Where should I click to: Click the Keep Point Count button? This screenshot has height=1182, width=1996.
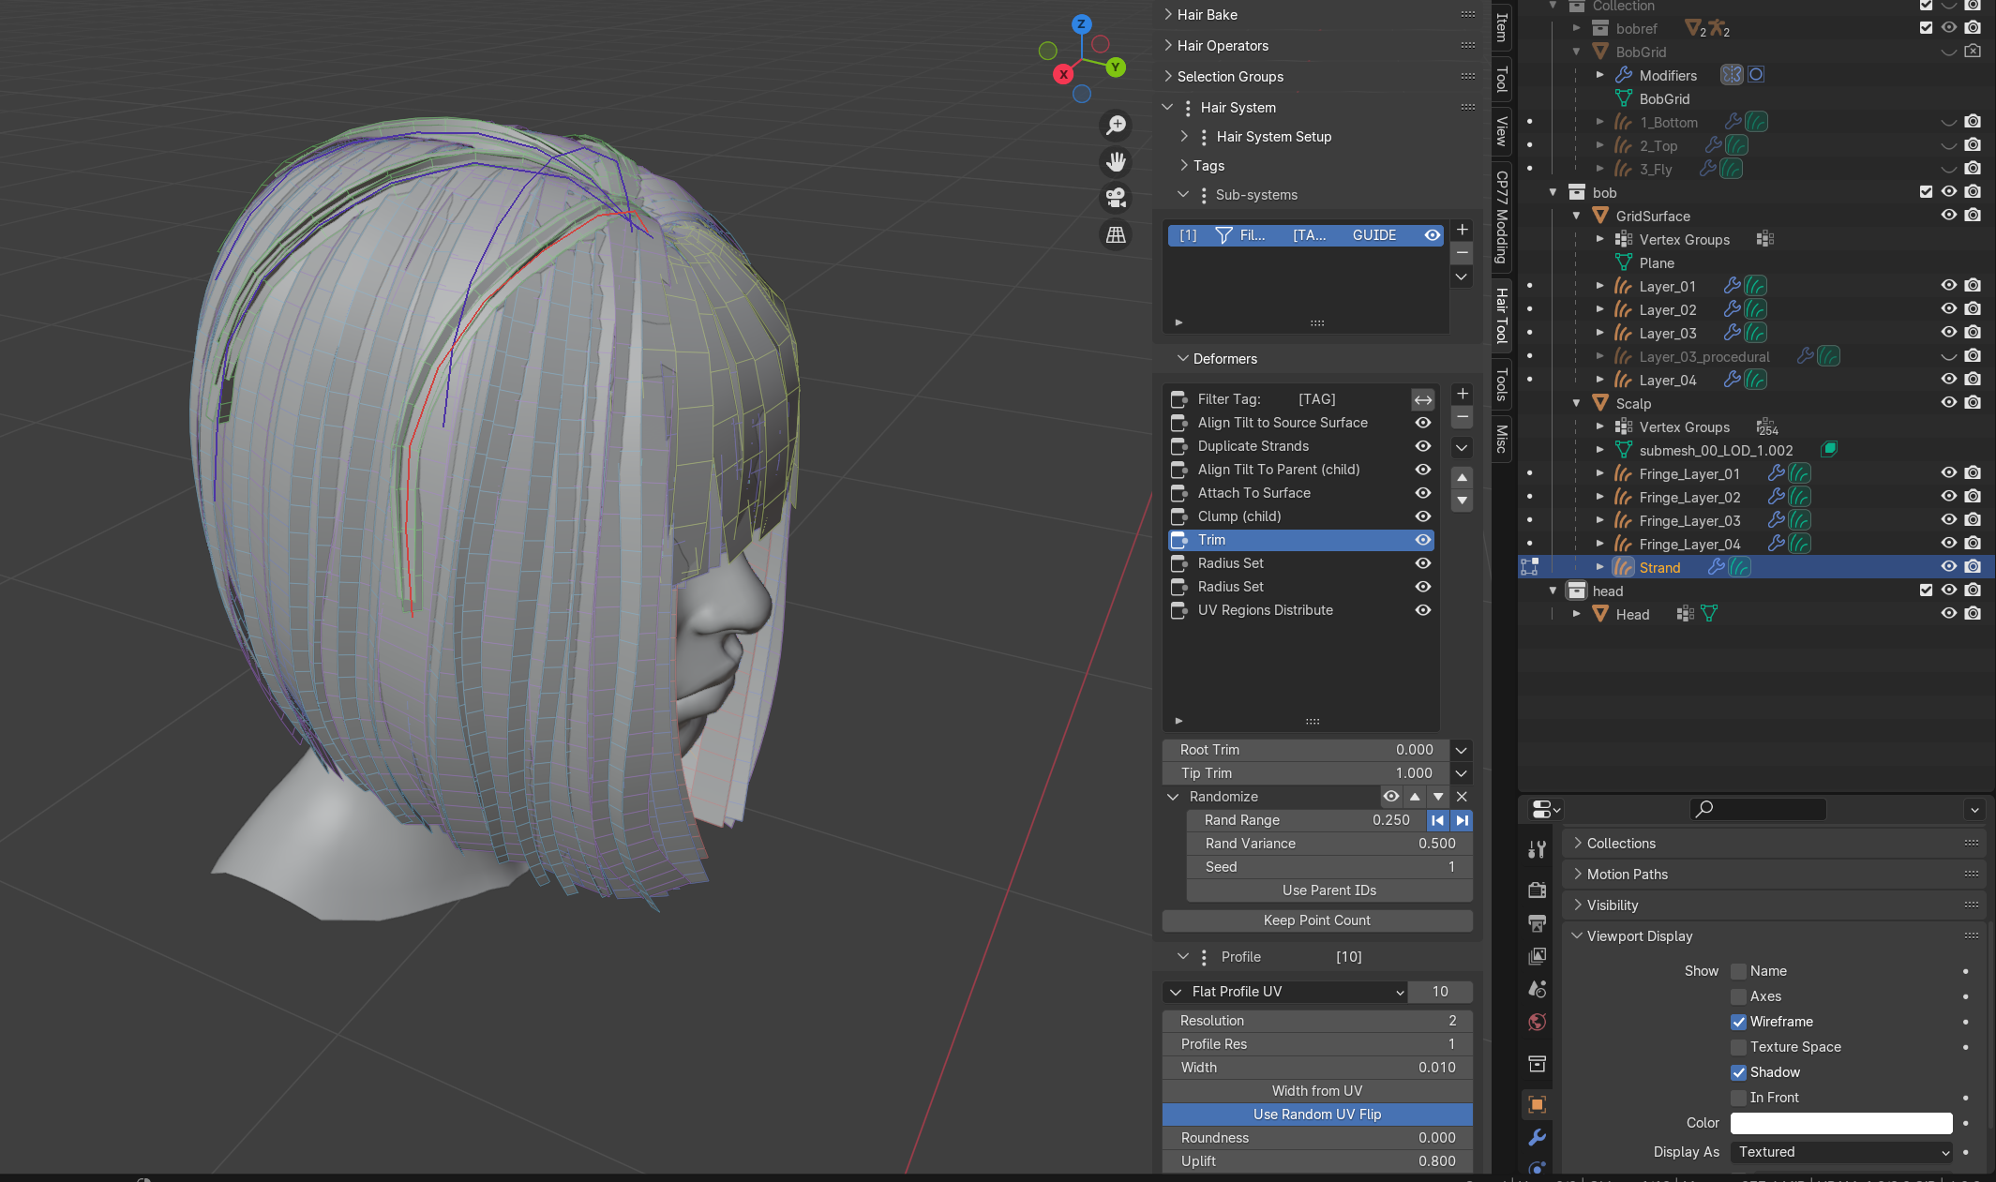pyautogui.click(x=1316, y=920)
